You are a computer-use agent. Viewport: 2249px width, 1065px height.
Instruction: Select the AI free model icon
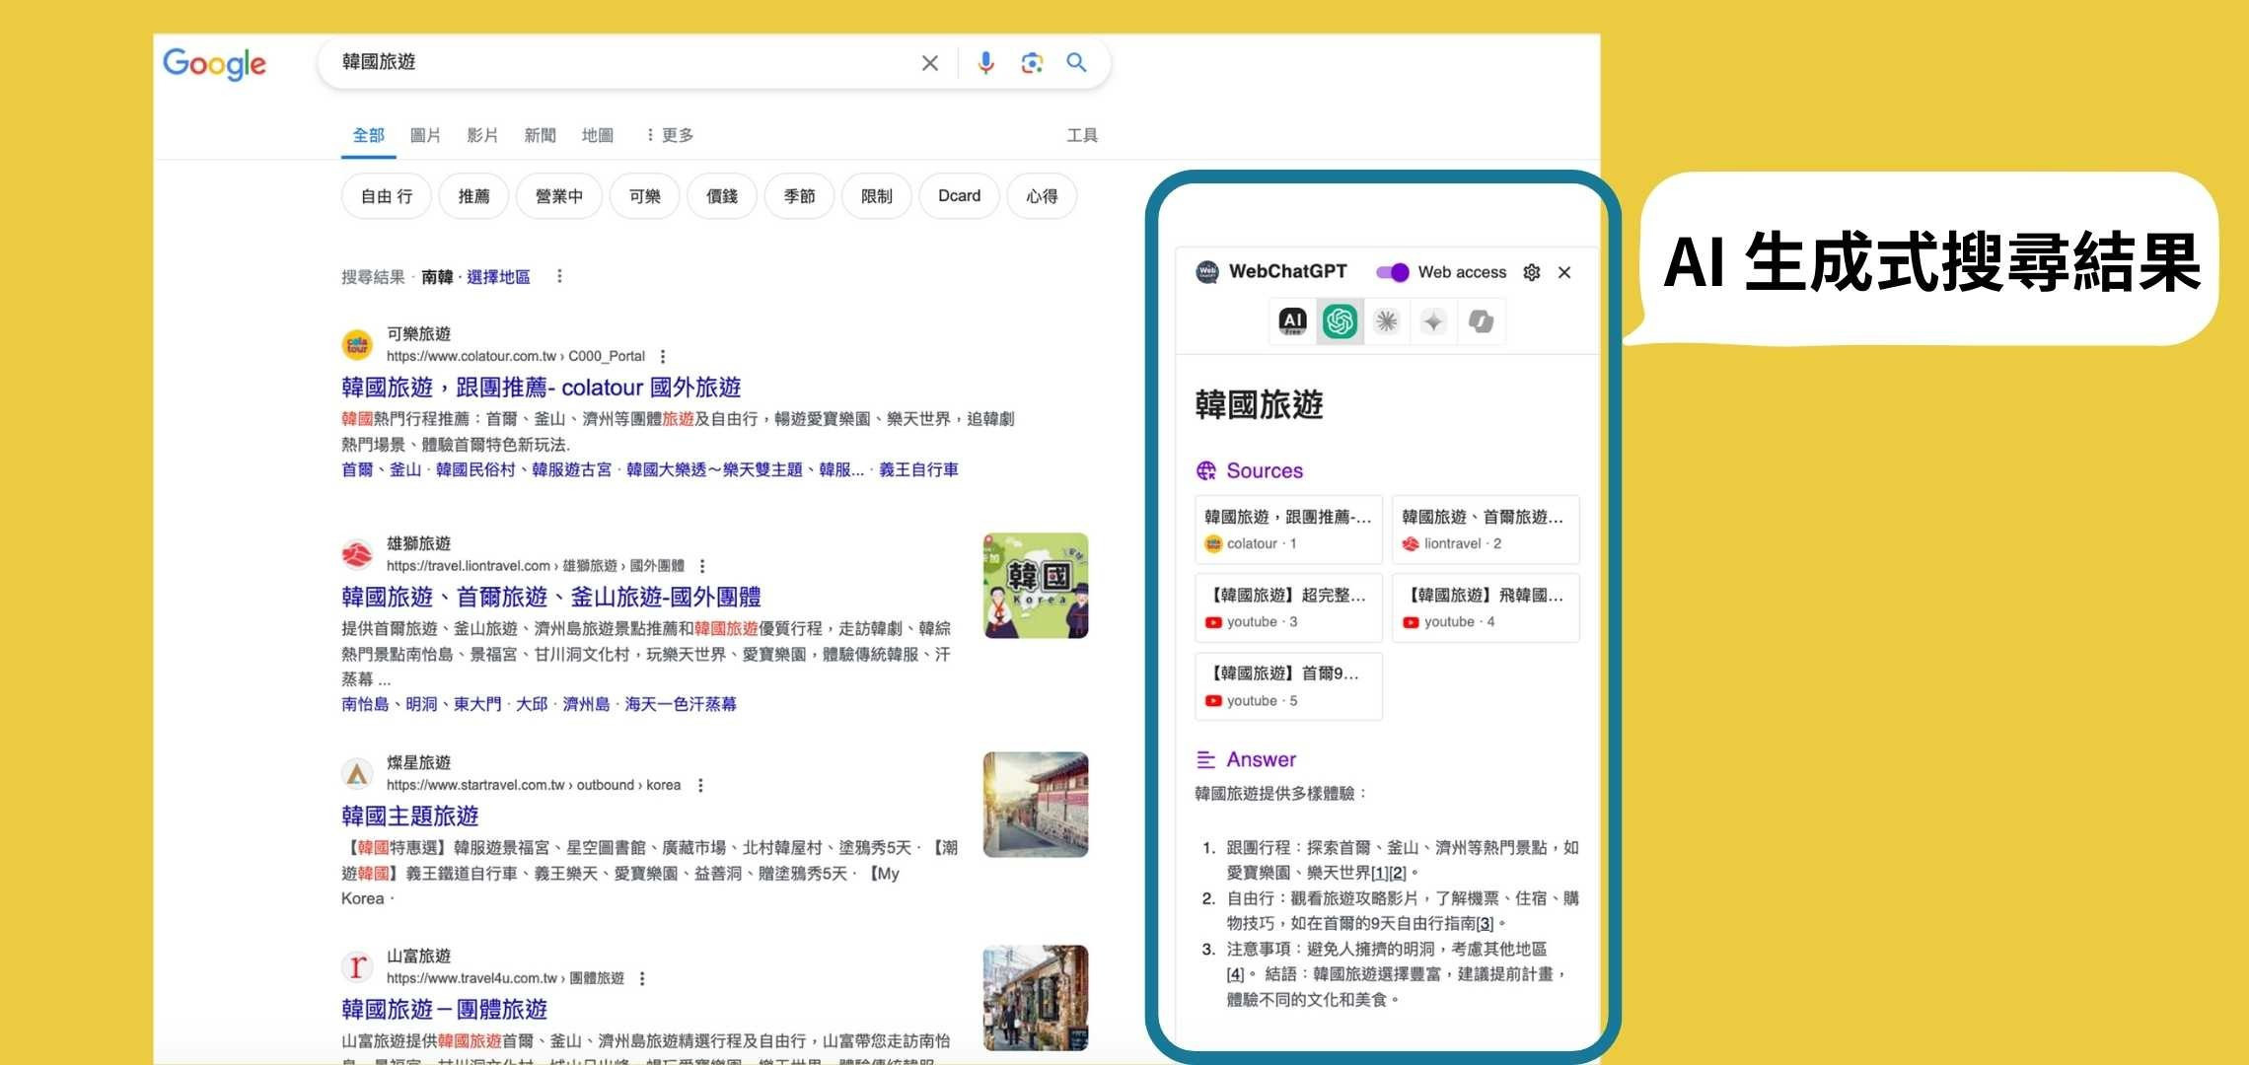(x=1292, y=321)
